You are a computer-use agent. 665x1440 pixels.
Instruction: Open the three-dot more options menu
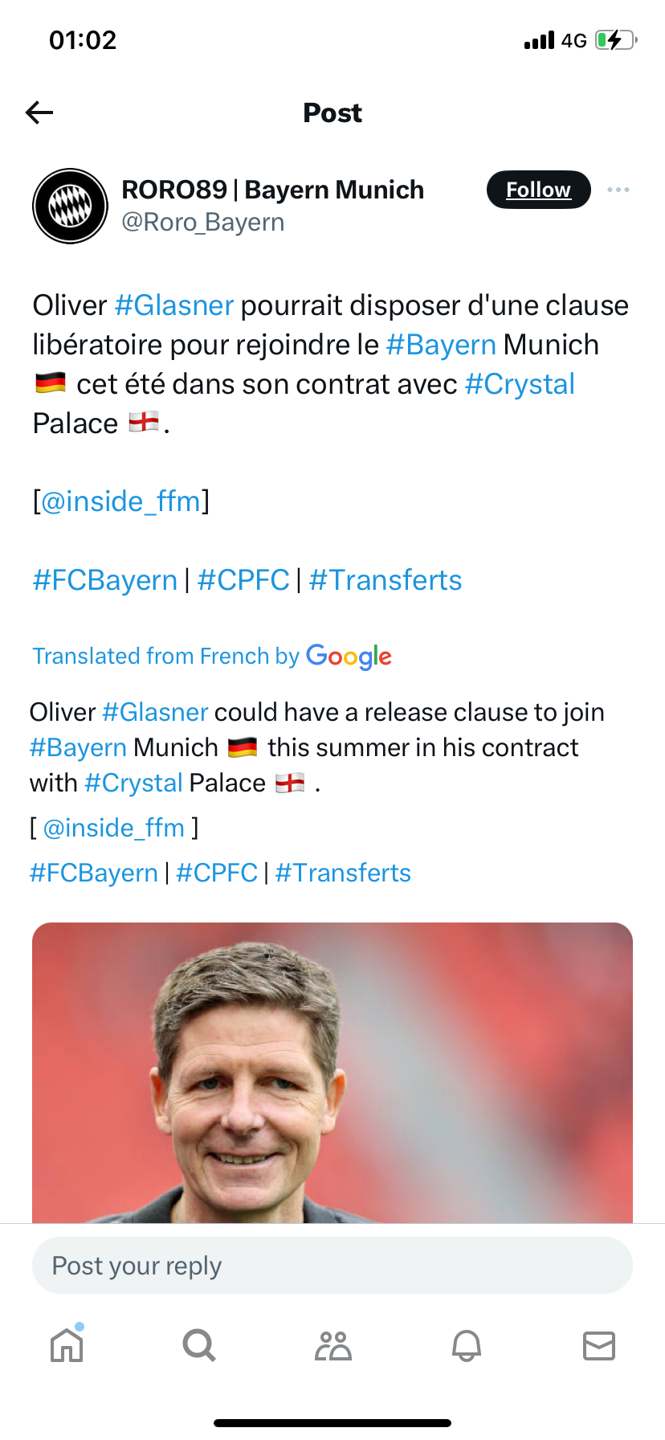coord(618,190)
